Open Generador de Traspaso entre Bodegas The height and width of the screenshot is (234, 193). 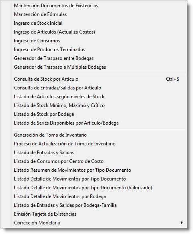click(x=99, y=58)
